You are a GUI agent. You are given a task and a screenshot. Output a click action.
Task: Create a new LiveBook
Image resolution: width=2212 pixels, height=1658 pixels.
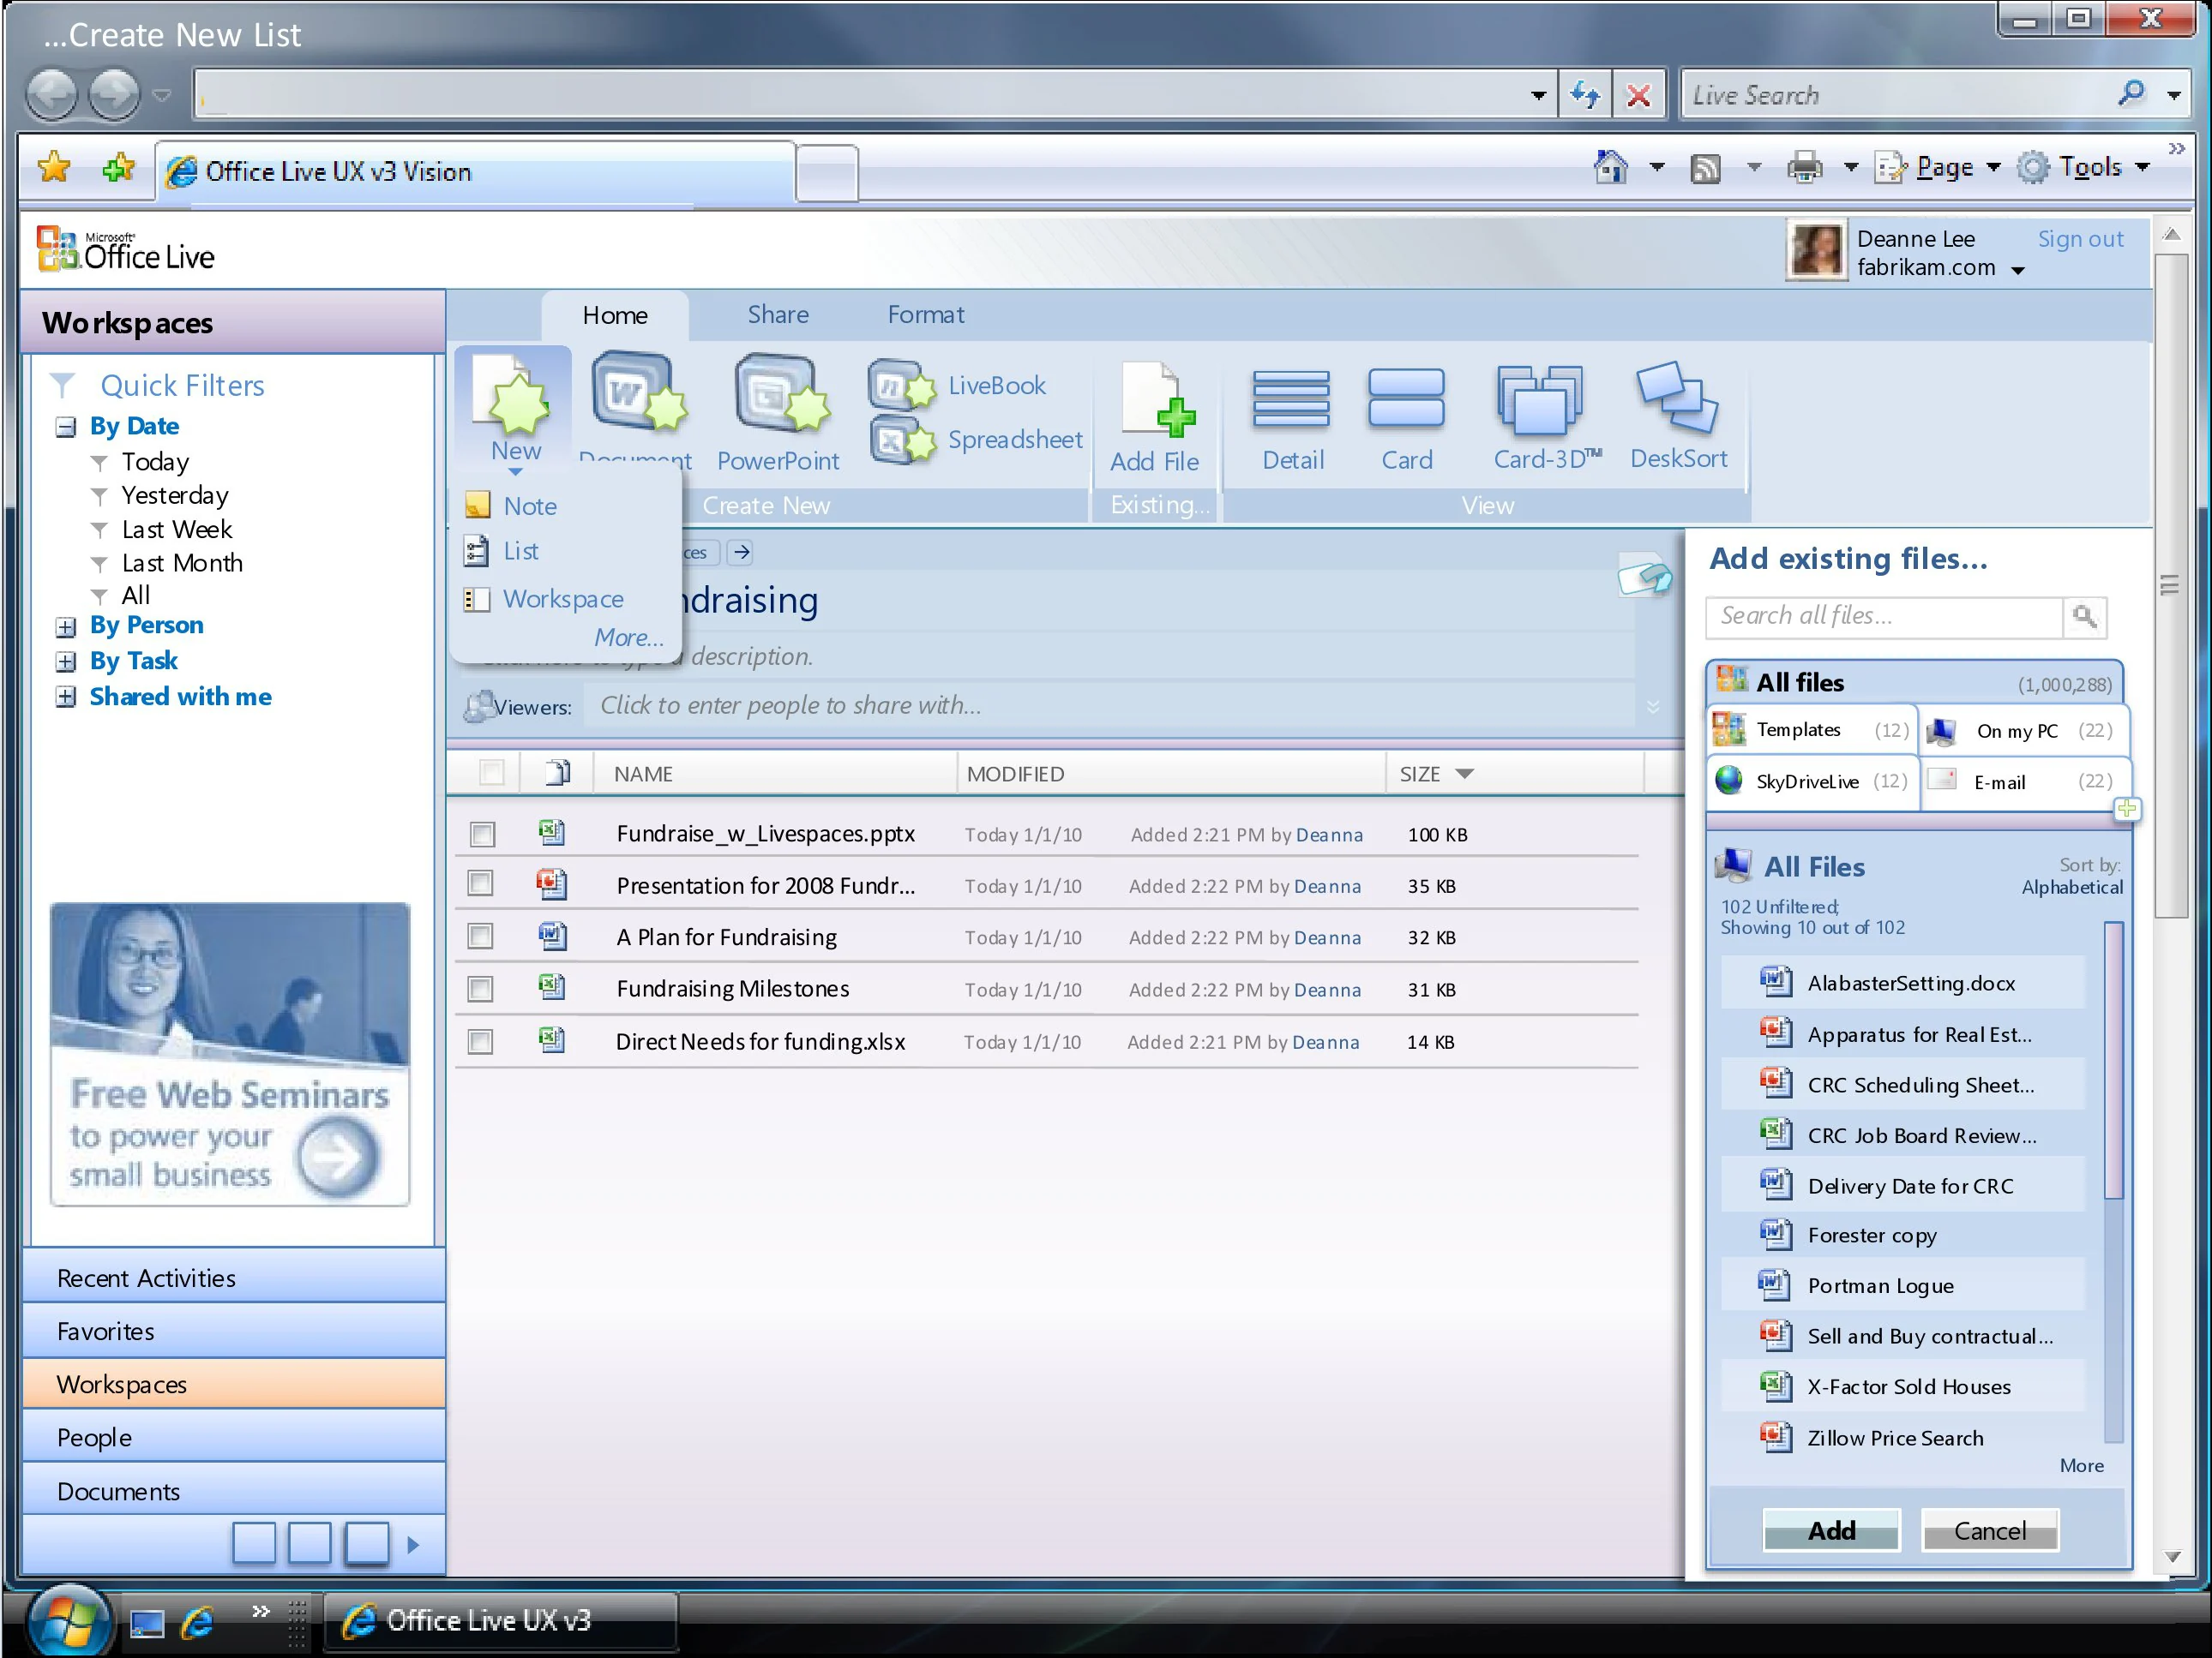956,386
